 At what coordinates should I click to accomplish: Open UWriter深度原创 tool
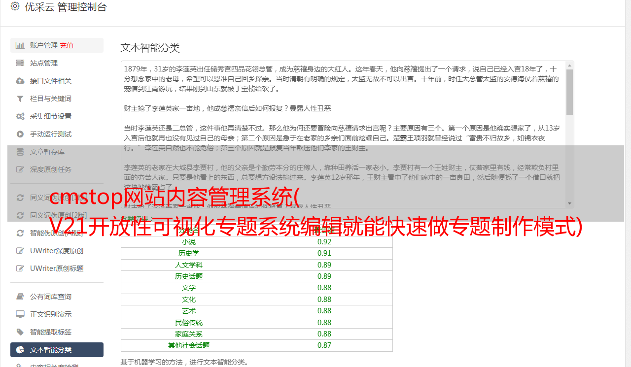57,251
